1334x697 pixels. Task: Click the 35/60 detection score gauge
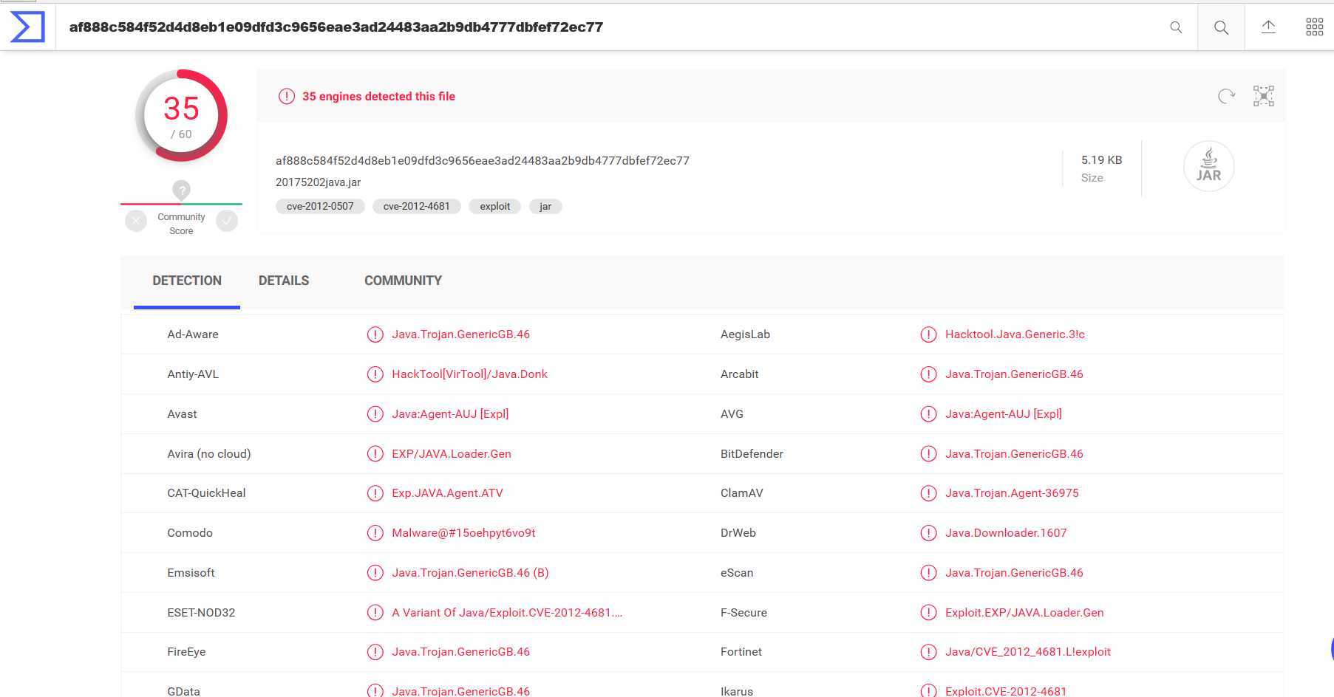(181, 116)
